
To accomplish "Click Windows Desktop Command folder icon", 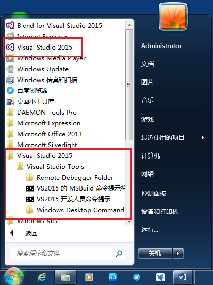I will pos(30,210).
